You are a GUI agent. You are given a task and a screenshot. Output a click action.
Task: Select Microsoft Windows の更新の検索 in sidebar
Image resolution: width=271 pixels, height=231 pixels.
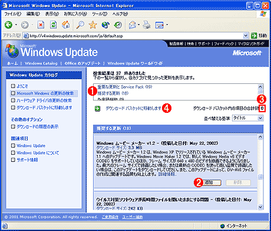pos(45,93)
